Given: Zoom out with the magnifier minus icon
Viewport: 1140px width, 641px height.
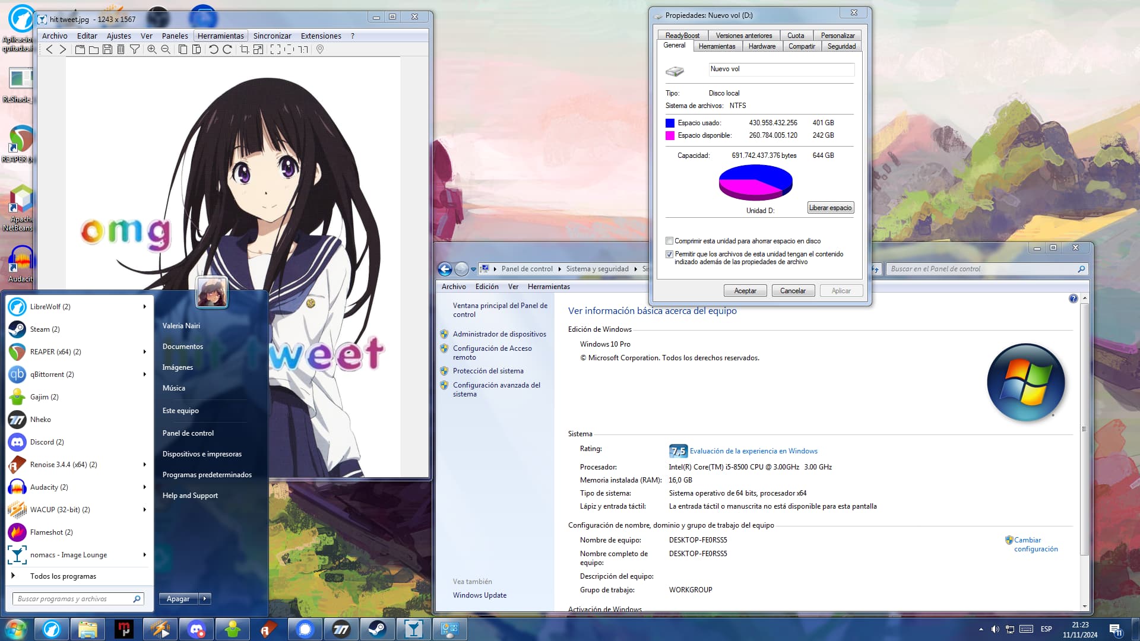Looking at the screenshot, I should pyautogui.click(x=166, y=49).
